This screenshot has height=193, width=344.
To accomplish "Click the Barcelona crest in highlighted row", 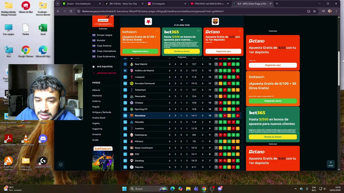I will tap(132, 116).
